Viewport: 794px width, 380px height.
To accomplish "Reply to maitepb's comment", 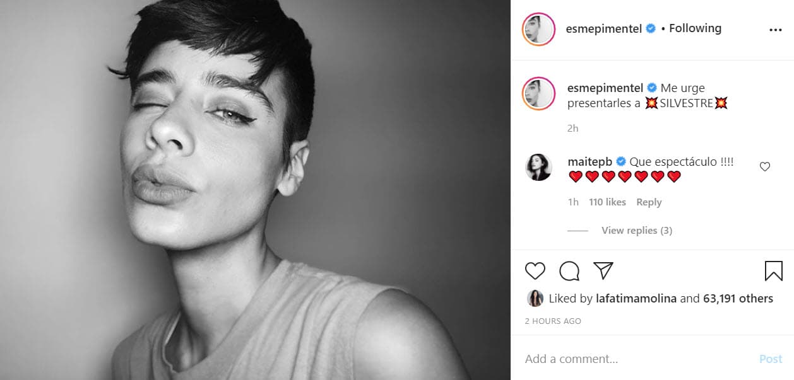I will point(649,202).
